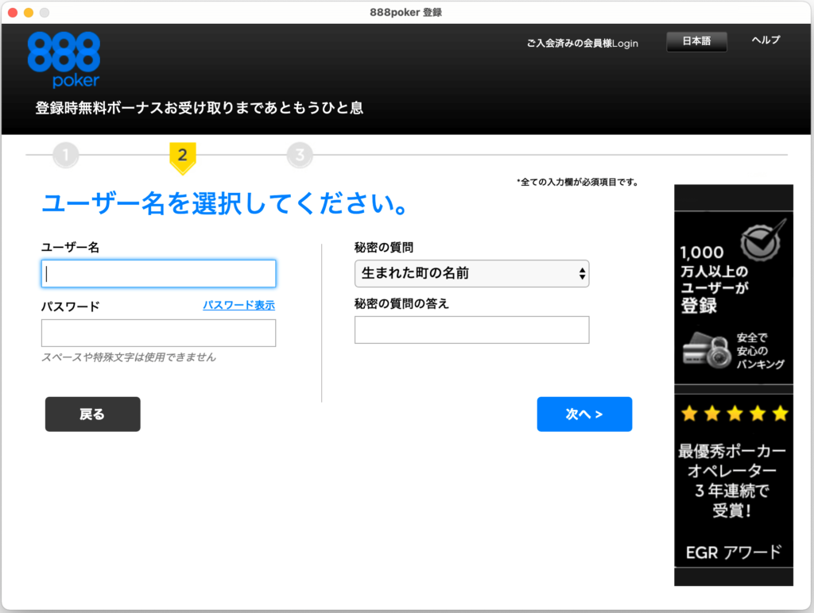Click the five gold stars banner

click(x=735, y=414)
